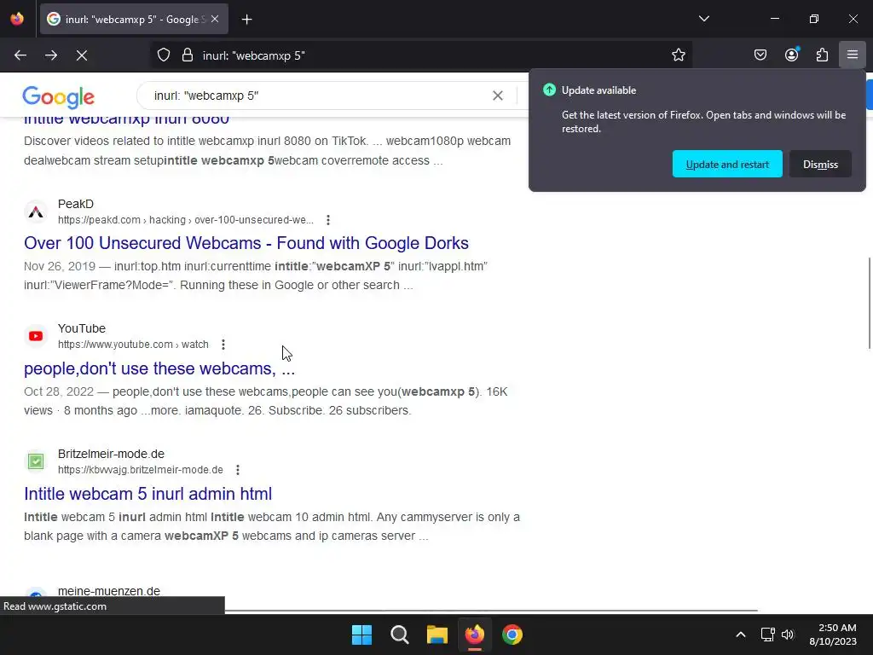
Task: Click the kbwwajg.britzelmeir-mode.de URL
Action: (x=141, y=470)
